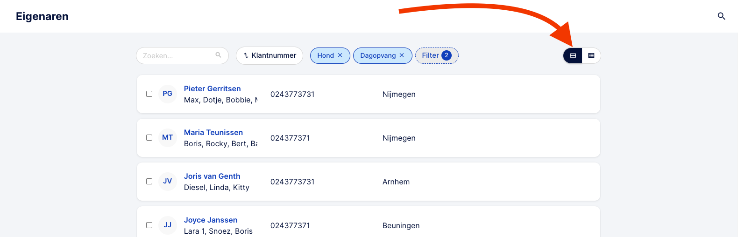Open the Klantnummer sort dropdown
Viewport: 738px width, 237px height.
pos(270,55)
